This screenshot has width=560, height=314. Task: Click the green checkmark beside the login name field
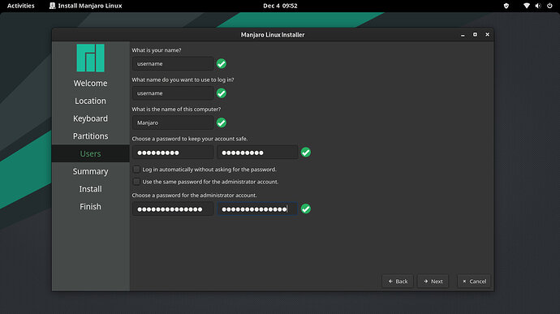pos(222,93)
